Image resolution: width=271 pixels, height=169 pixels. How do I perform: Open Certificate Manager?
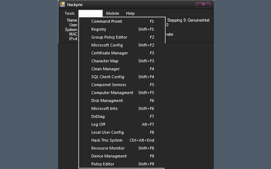[109, 53]
